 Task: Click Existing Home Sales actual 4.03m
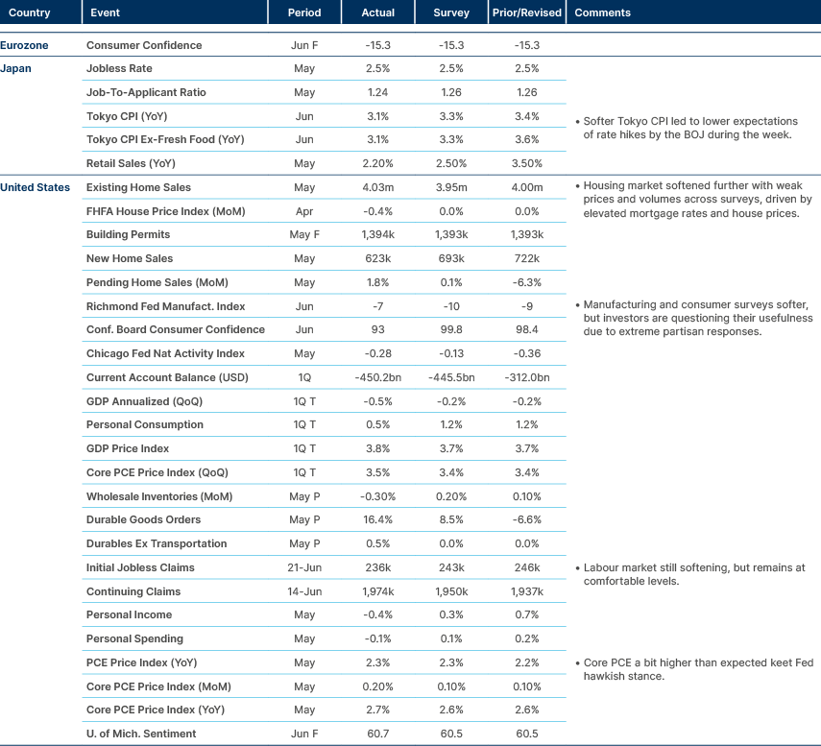tap(377, 187)
